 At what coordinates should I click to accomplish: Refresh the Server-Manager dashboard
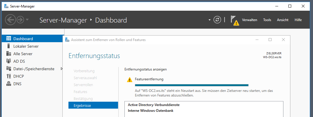click(x=217, y=20)
